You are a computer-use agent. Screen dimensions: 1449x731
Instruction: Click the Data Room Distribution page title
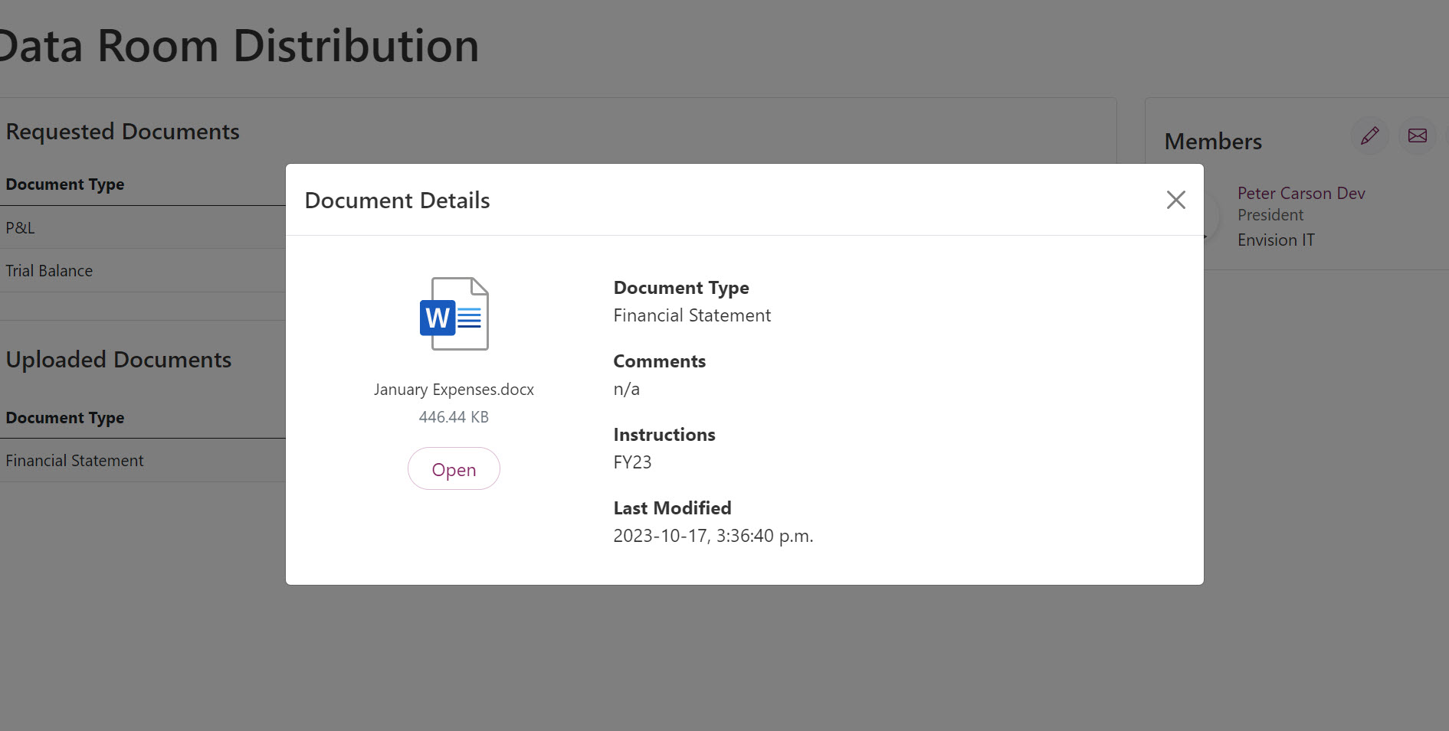[x=240, y=45]
